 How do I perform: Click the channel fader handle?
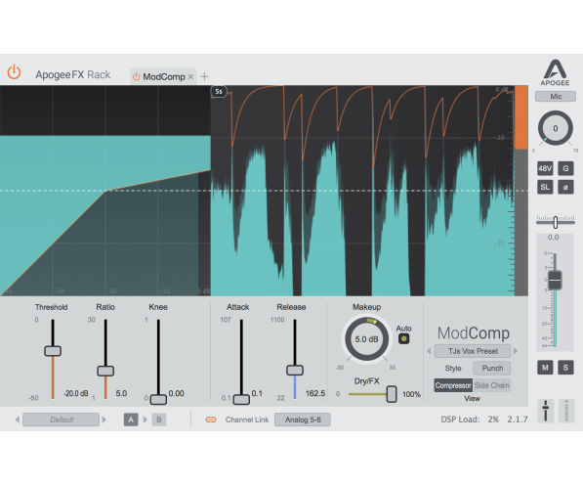click(555, 280)
